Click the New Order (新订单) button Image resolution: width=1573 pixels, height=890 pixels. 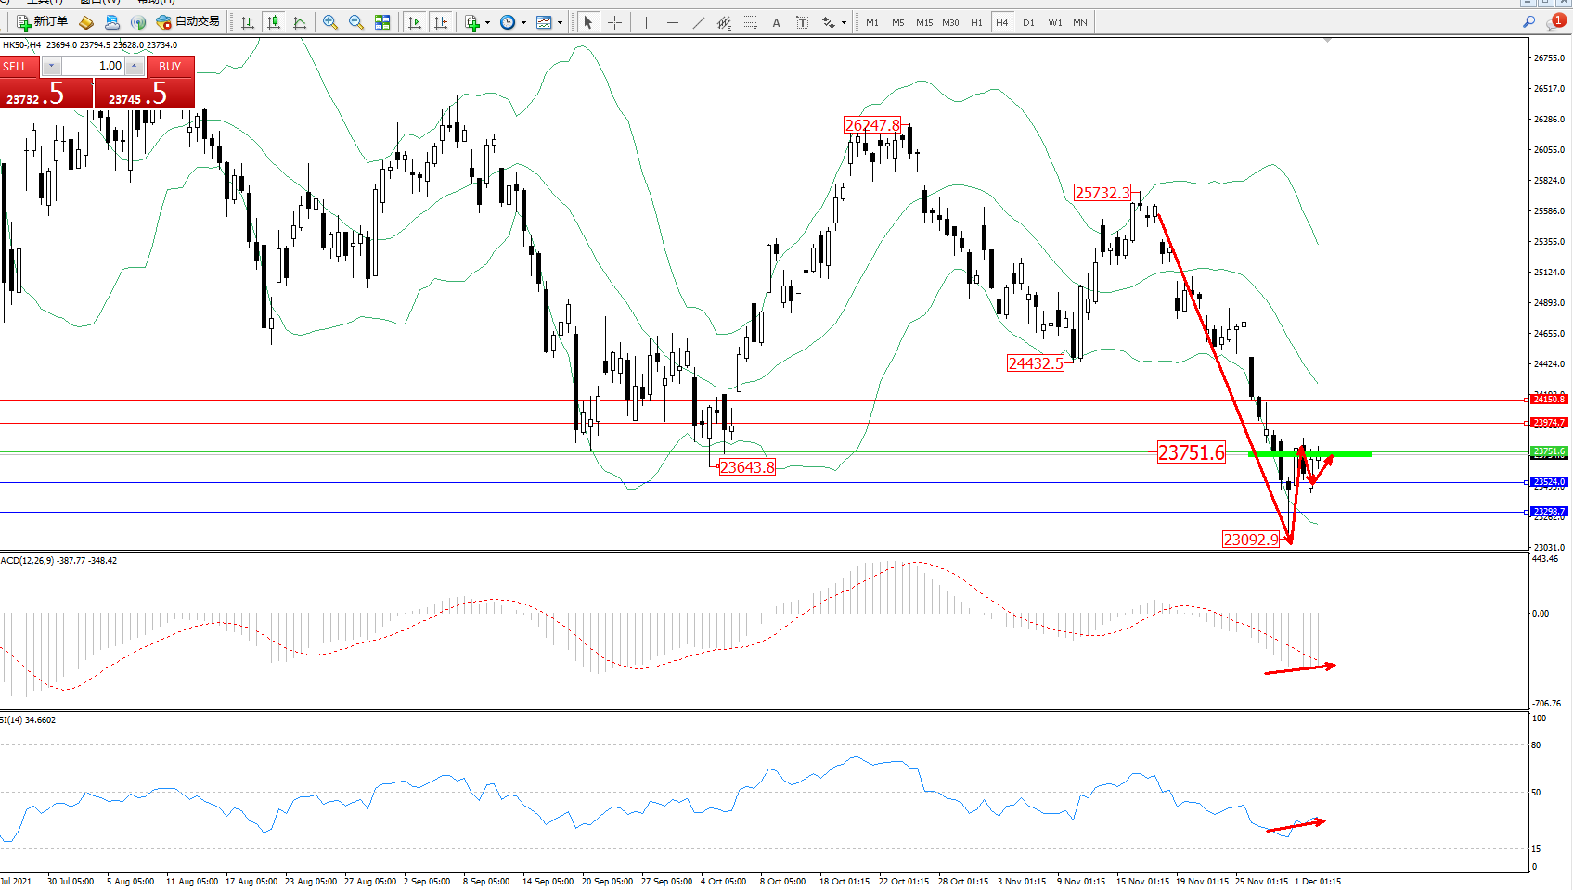(x=43, y=22)
